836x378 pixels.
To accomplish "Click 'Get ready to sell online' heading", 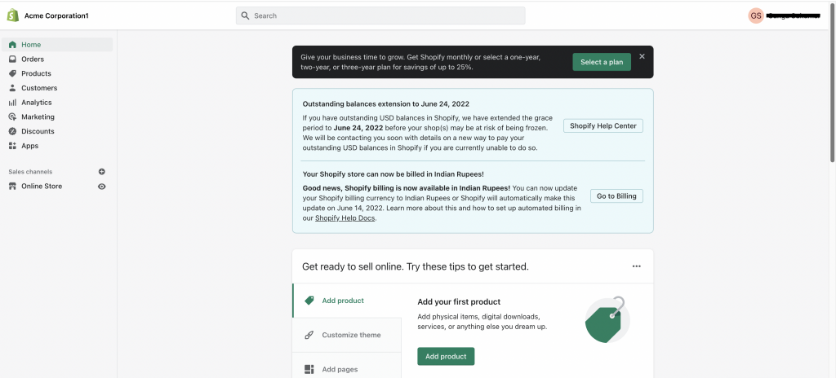I will coord(416,266).
